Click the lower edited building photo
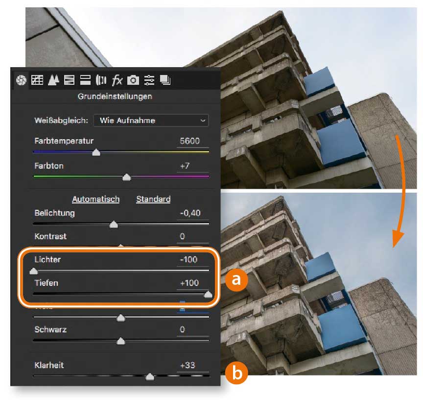This screenshot has width=423, height=400. coord(319,284)
